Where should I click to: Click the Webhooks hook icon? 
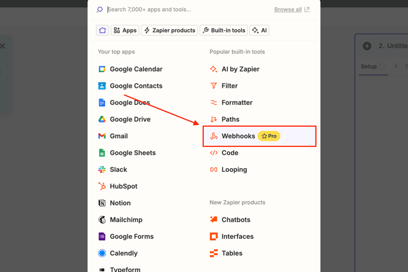[213, 136]
